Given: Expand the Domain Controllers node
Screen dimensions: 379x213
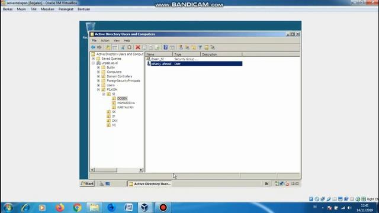Looking at the screenshot, I should click(99, 76).
